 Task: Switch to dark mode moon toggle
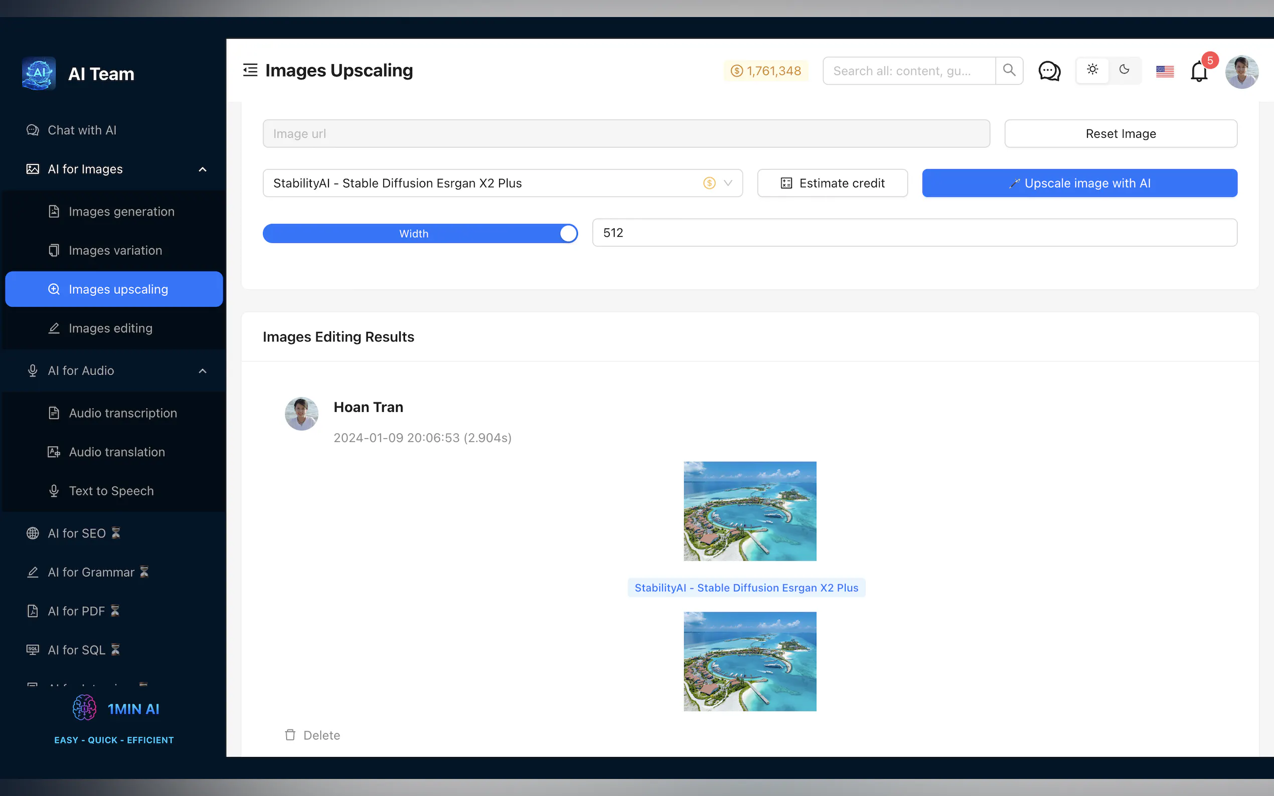coord(1124,70)
